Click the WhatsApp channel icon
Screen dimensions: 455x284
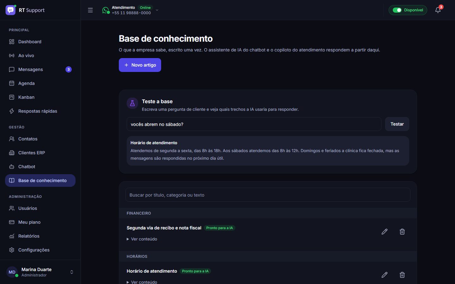[106, 10]
